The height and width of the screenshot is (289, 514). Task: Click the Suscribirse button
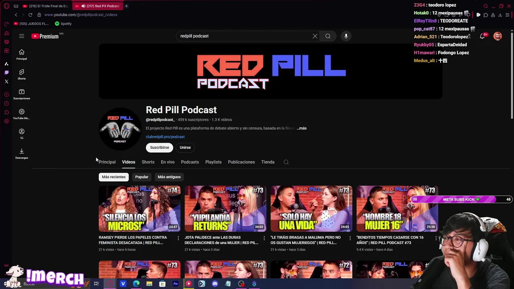pos(159,147)
